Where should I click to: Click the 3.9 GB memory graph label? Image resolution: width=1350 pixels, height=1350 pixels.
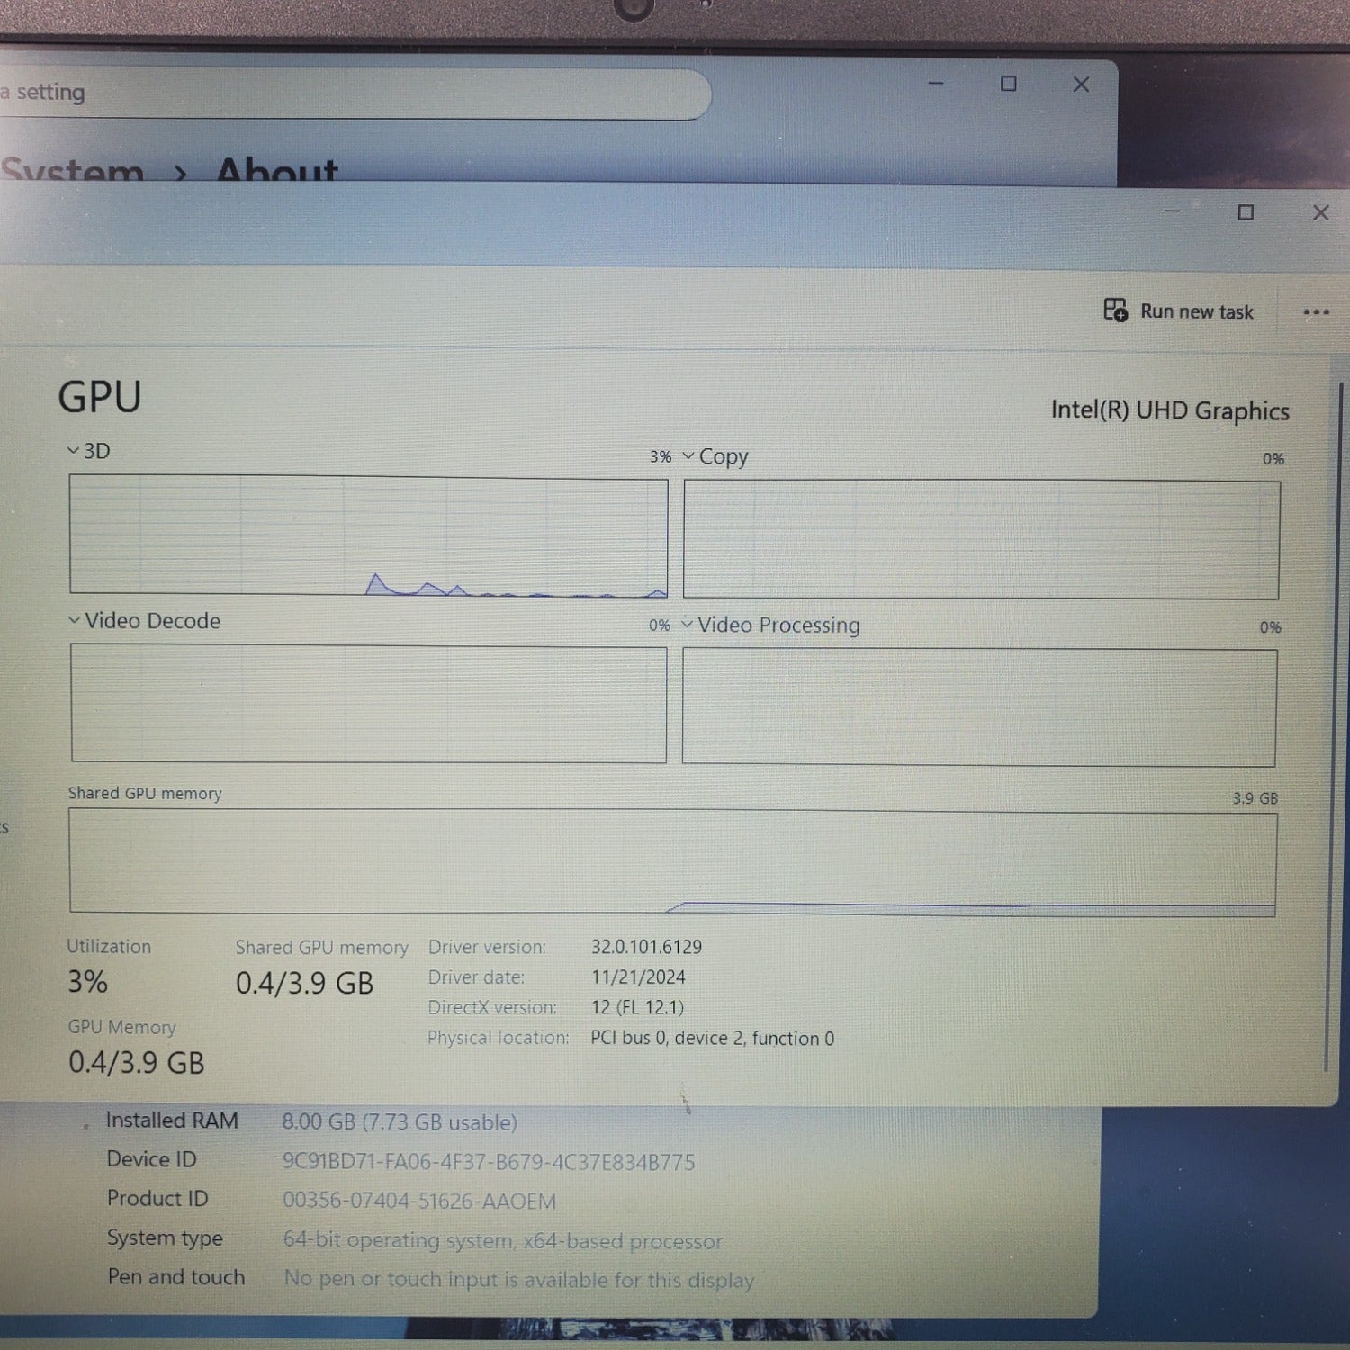(1255, 798)
